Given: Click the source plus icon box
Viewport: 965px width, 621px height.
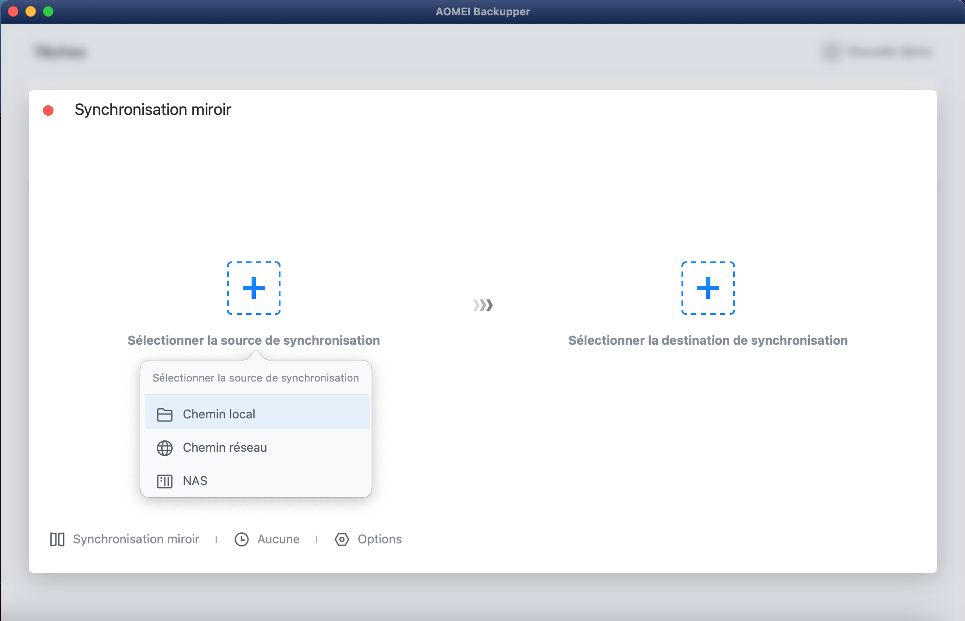Looking at the screenshot, I should click(253, 288).
